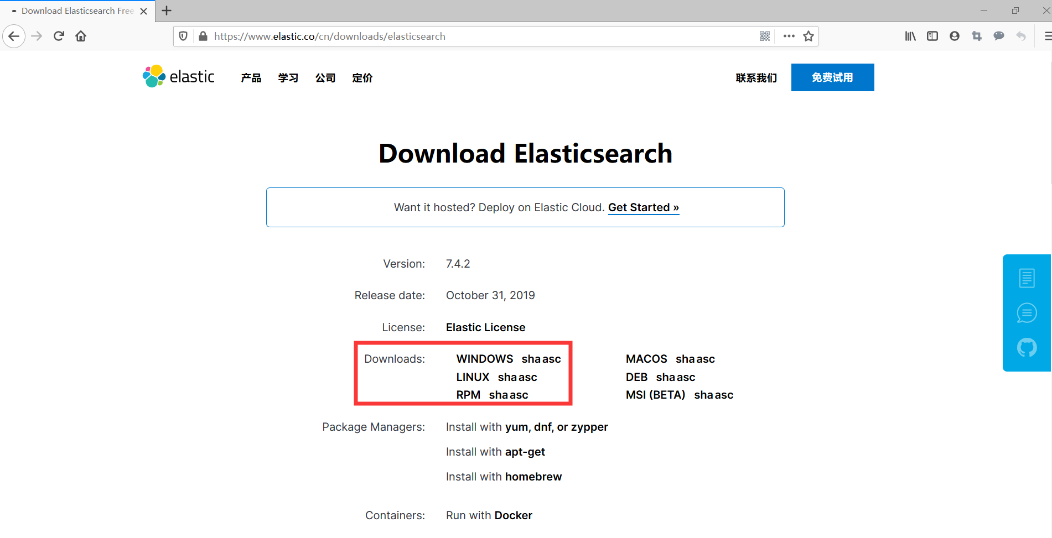Open the QR code icon in address bar
Viewport: 1052px width, 538px height.
point(765,36)
